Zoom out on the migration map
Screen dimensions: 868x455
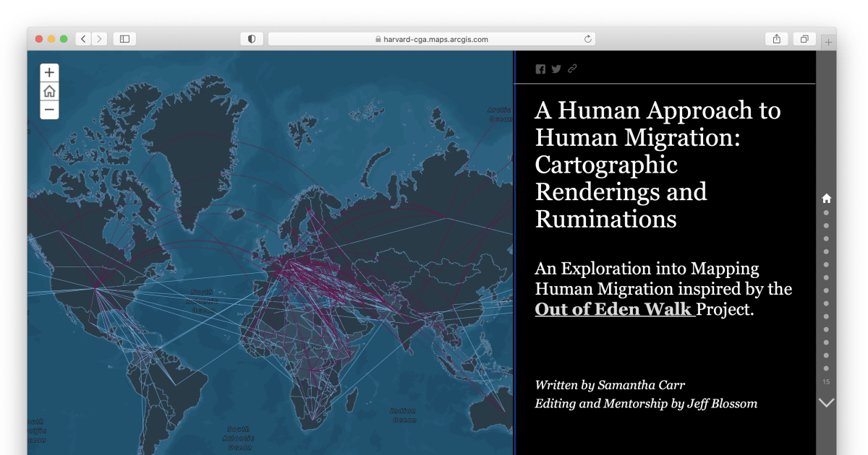pos(49,110)
